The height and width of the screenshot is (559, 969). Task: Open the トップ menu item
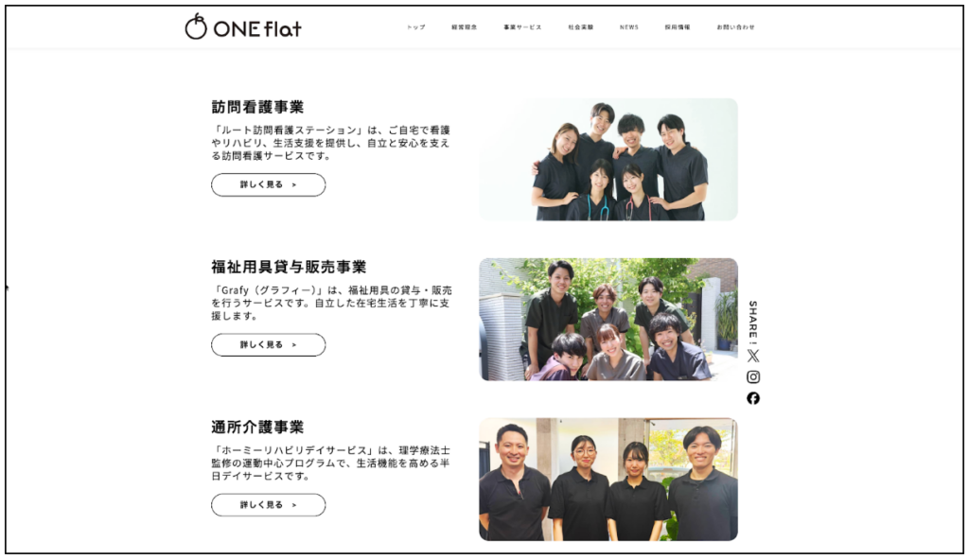(x=416, y=27)
